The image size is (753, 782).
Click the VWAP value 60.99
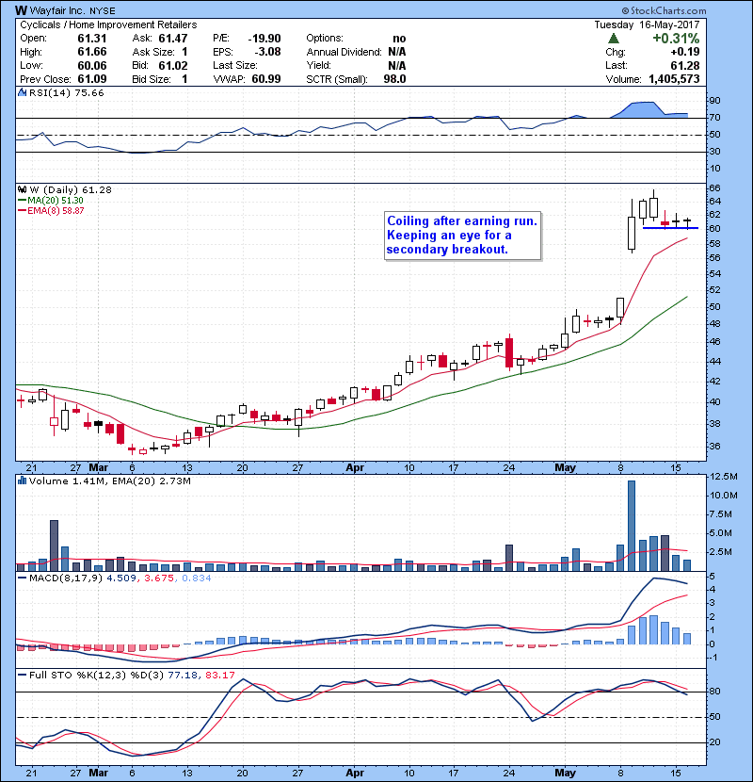coord(266,79)
